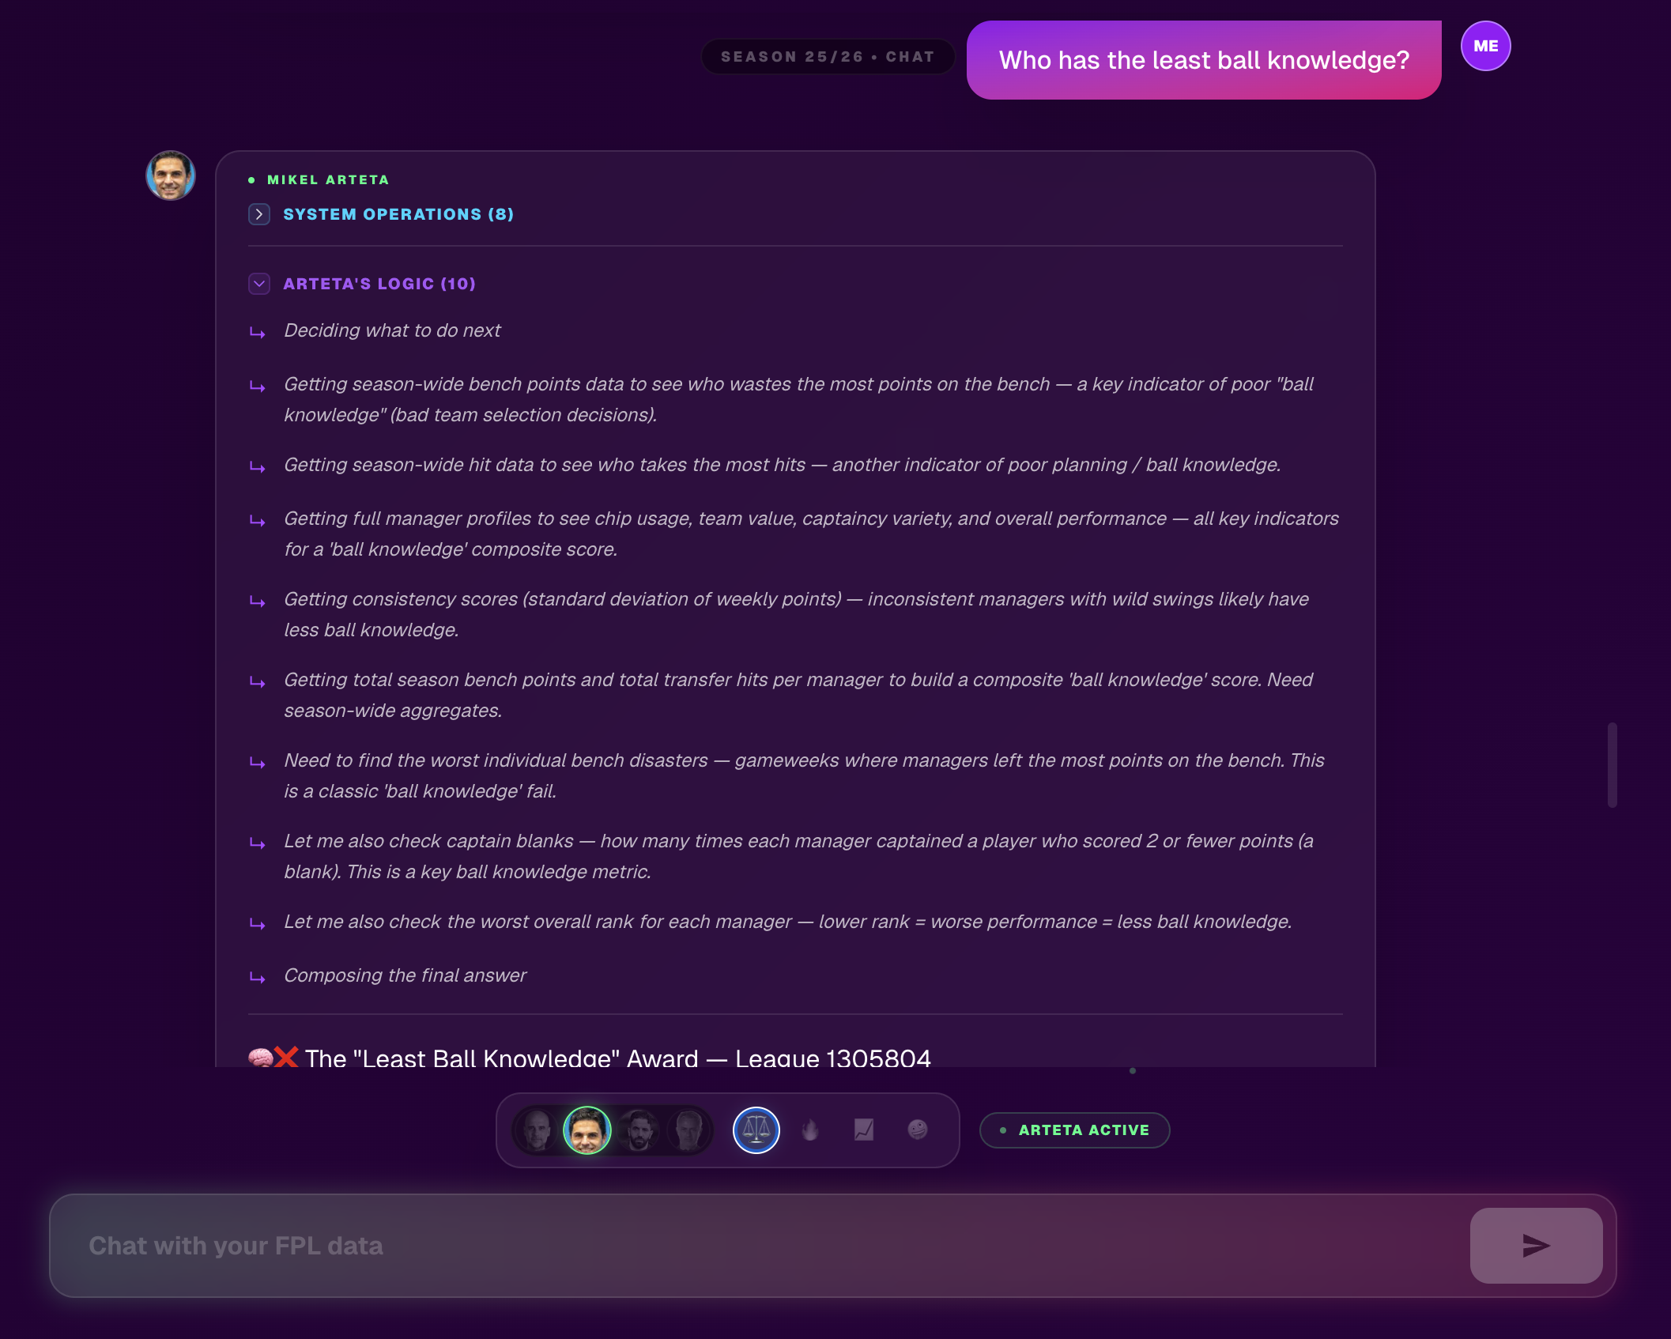Expand the System Operations chevron
This screenshot has width=1671, height=1339.
tap(259, 214)
